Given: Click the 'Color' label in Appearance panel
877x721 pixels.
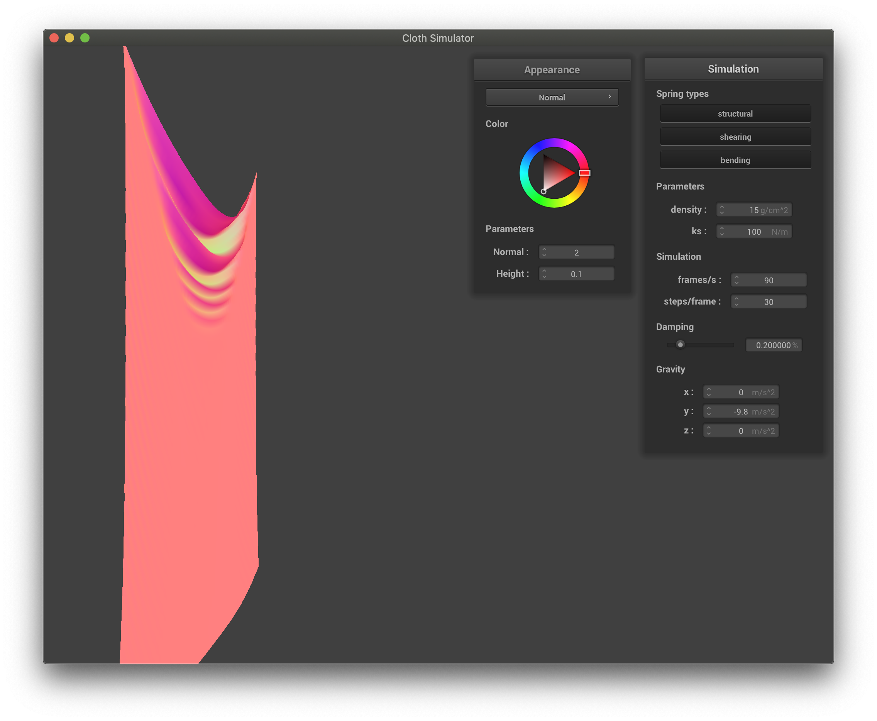Looking at the screenshot, I should pos(497,124).
